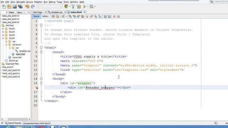The height and width of the screenshot is (128, 228).
Task: Open the Refactor menu
Action: tap(38, 2)
